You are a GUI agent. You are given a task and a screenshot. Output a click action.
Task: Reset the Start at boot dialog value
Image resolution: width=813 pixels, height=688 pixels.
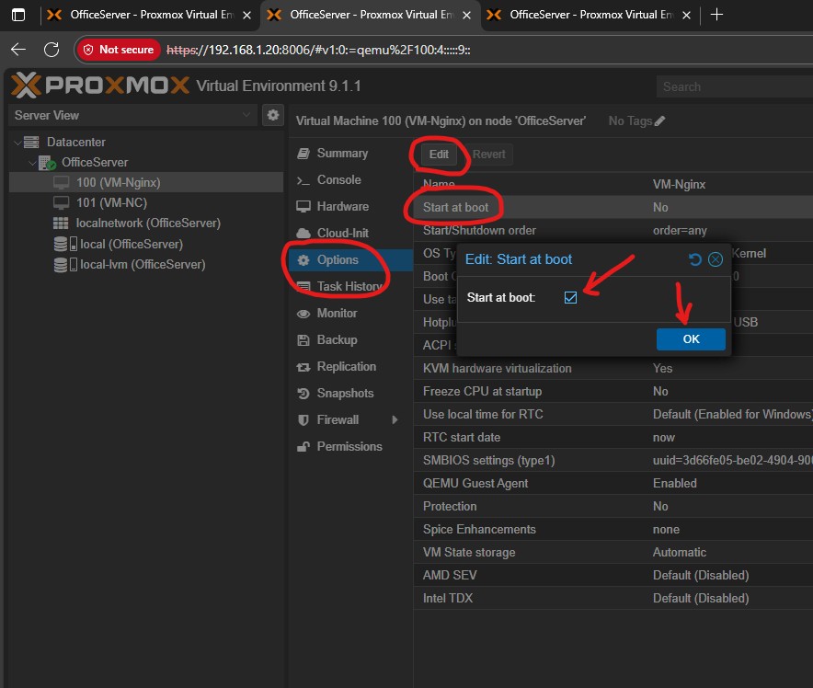[x=695, y=259]
